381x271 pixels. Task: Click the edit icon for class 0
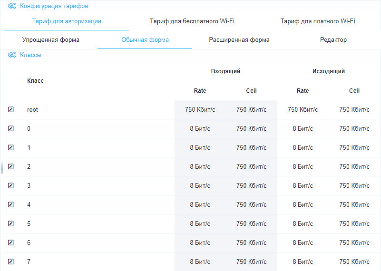[11, 128]
